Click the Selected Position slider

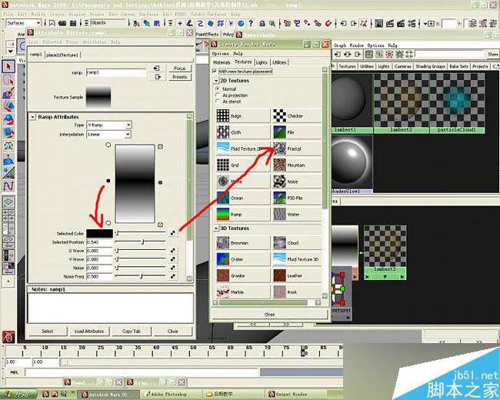click(x=141, y=242)
